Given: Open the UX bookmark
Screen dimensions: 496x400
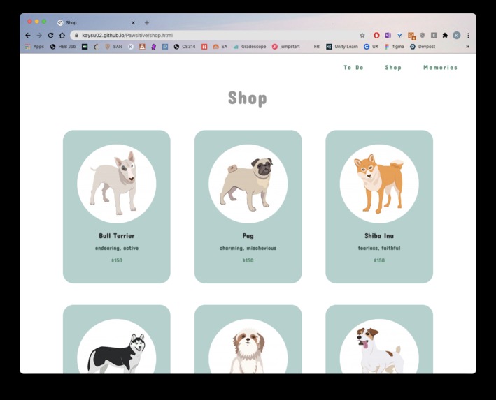Looking at the screenshot, I should point(371,47).
